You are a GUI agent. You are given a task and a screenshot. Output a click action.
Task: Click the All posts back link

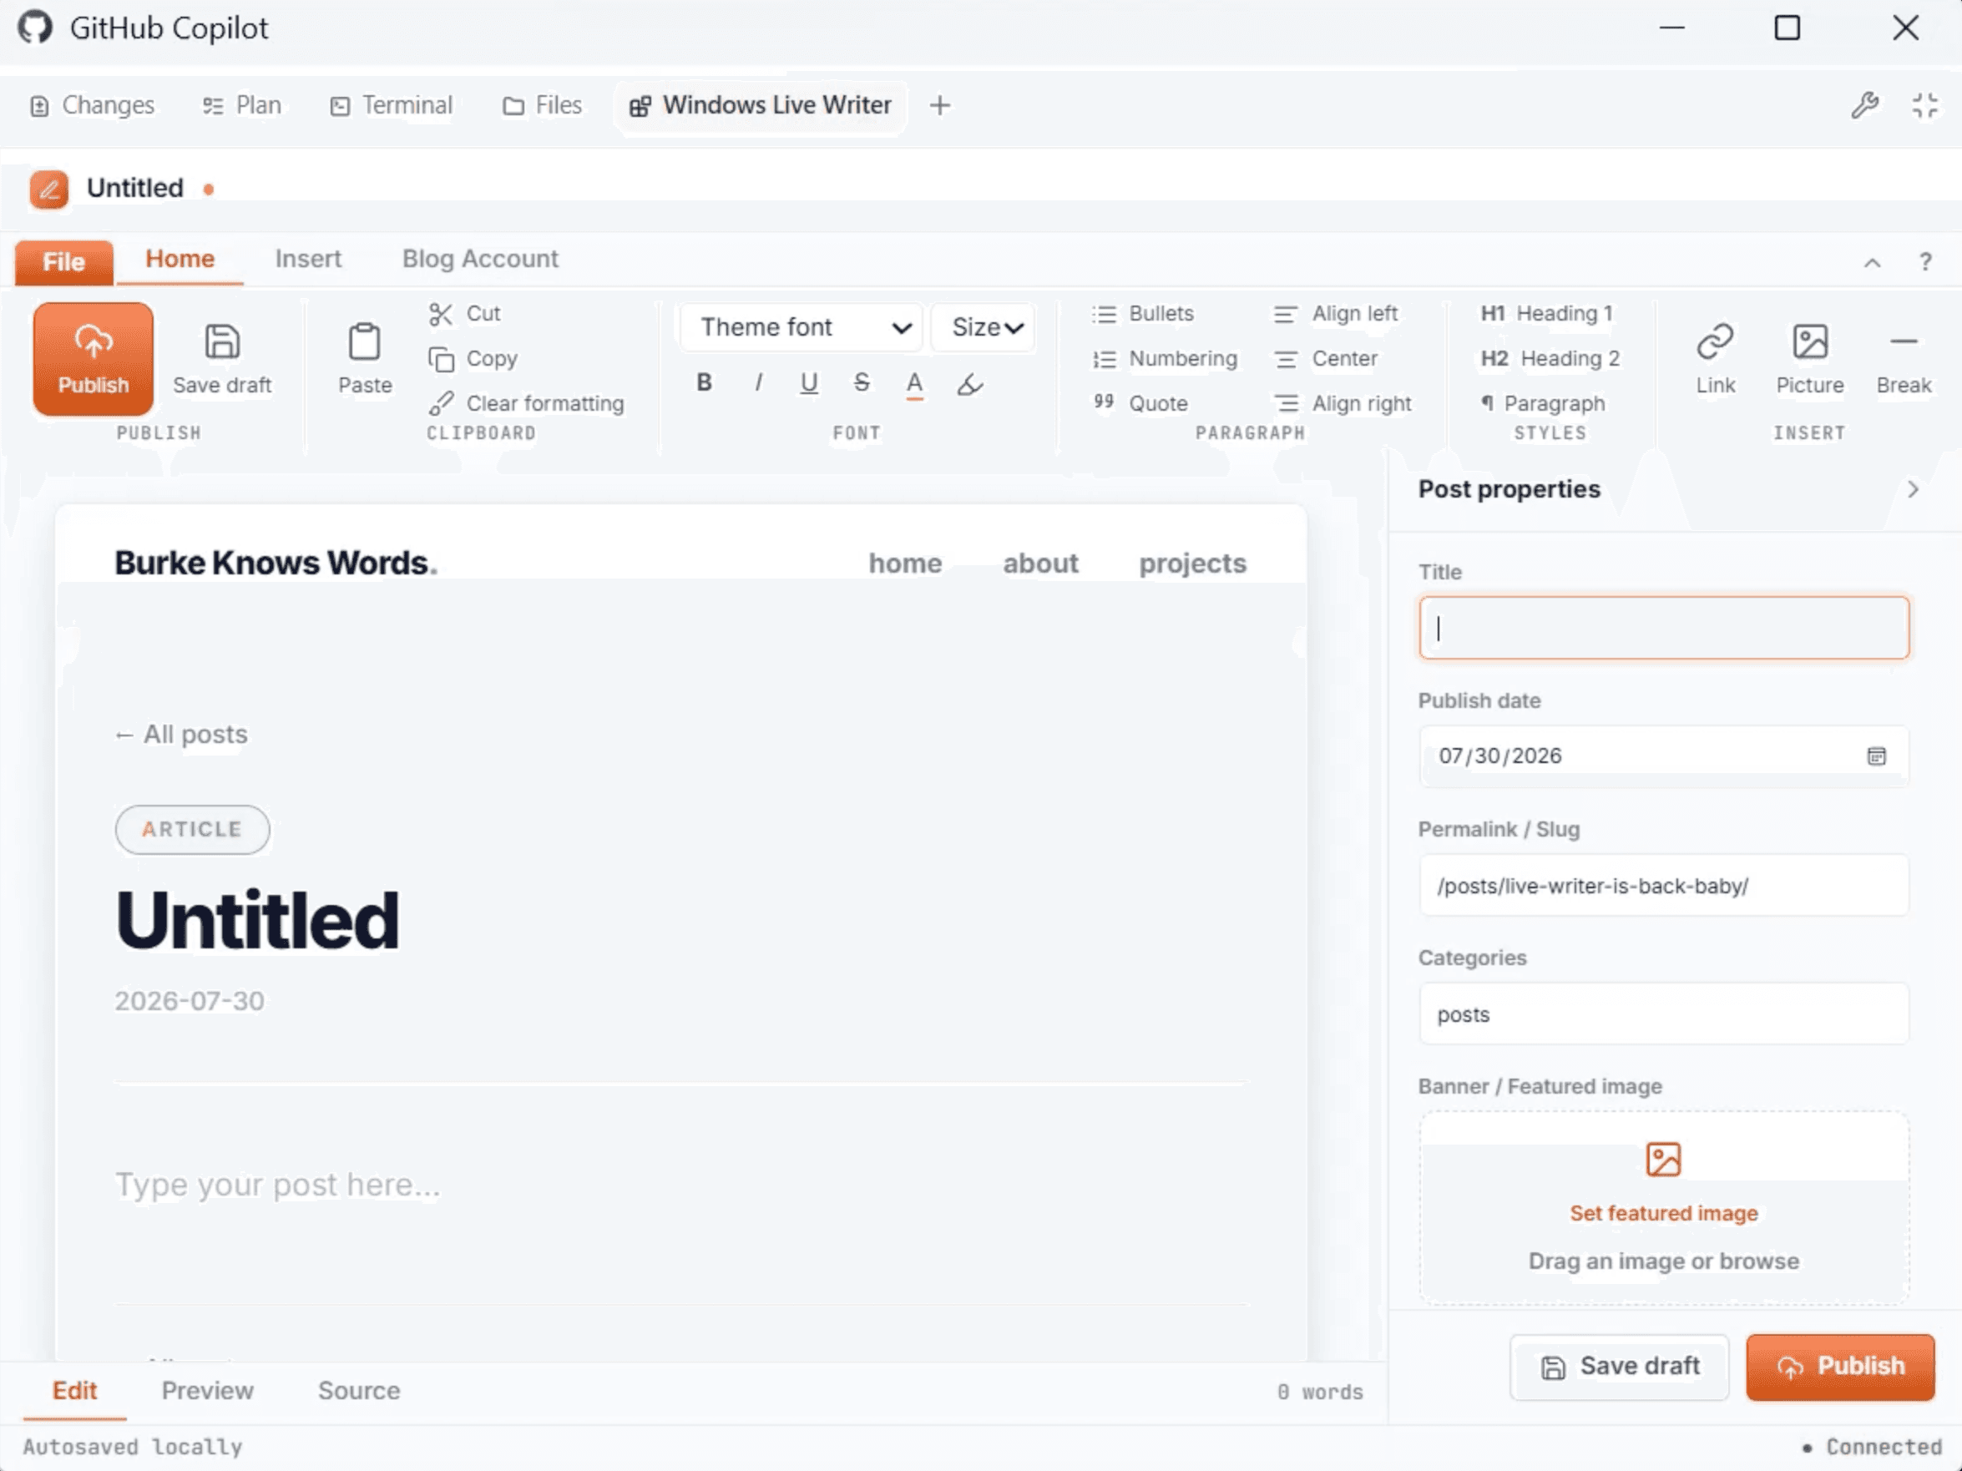click(x=182, y=734)
